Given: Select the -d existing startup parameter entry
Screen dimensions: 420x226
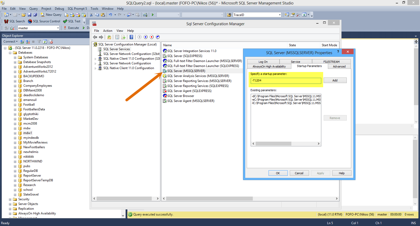Looking at the screenshot, I should (x=286, y=96).
